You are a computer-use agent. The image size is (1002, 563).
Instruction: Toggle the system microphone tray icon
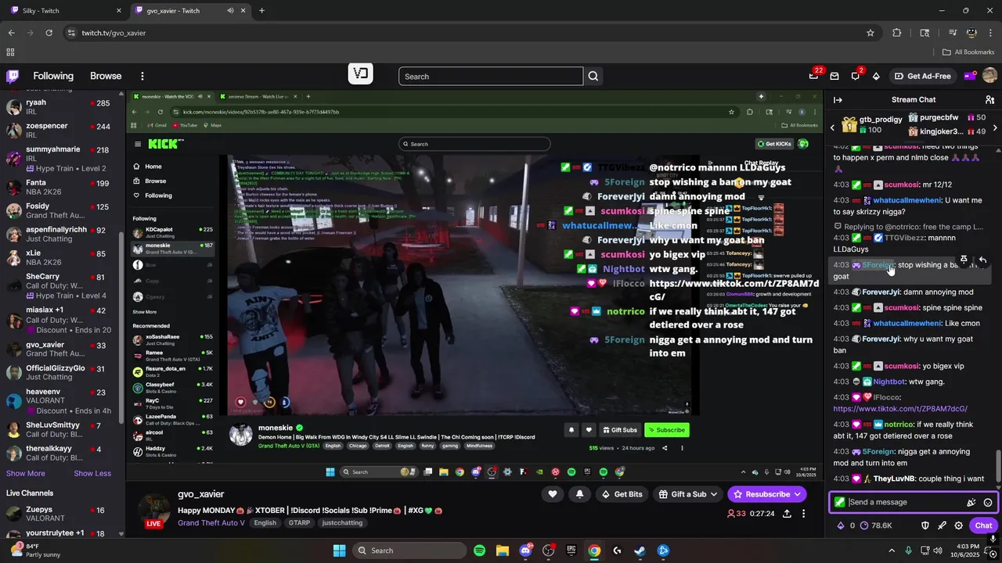[x=908, y=550]
